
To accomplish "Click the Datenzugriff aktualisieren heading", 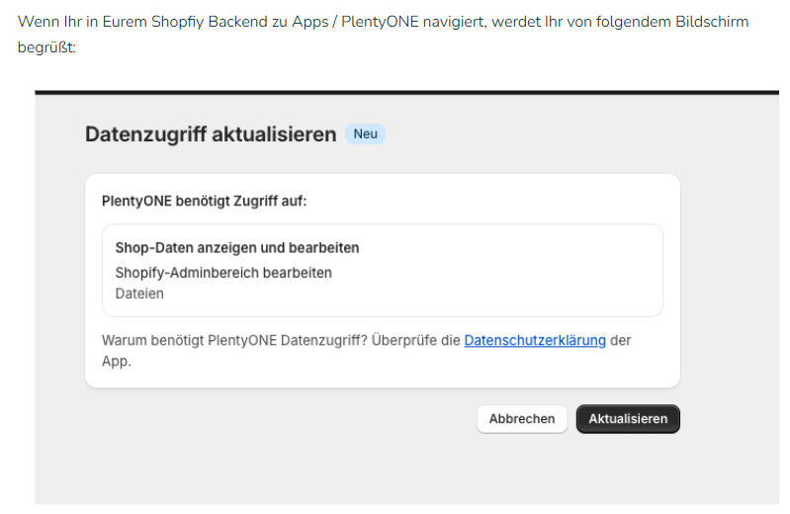I will click(x=211, y=134).
